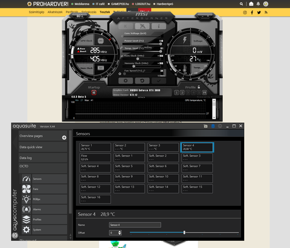The image size is (290, 248).
Task: Apply Afterburner settings with checkmark button
Action: [x=159, y=80]
